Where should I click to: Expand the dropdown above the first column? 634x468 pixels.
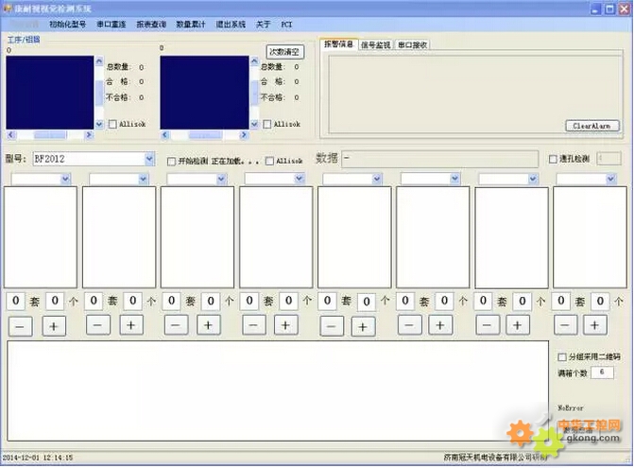pyautogui.click(x=68, y=179)
